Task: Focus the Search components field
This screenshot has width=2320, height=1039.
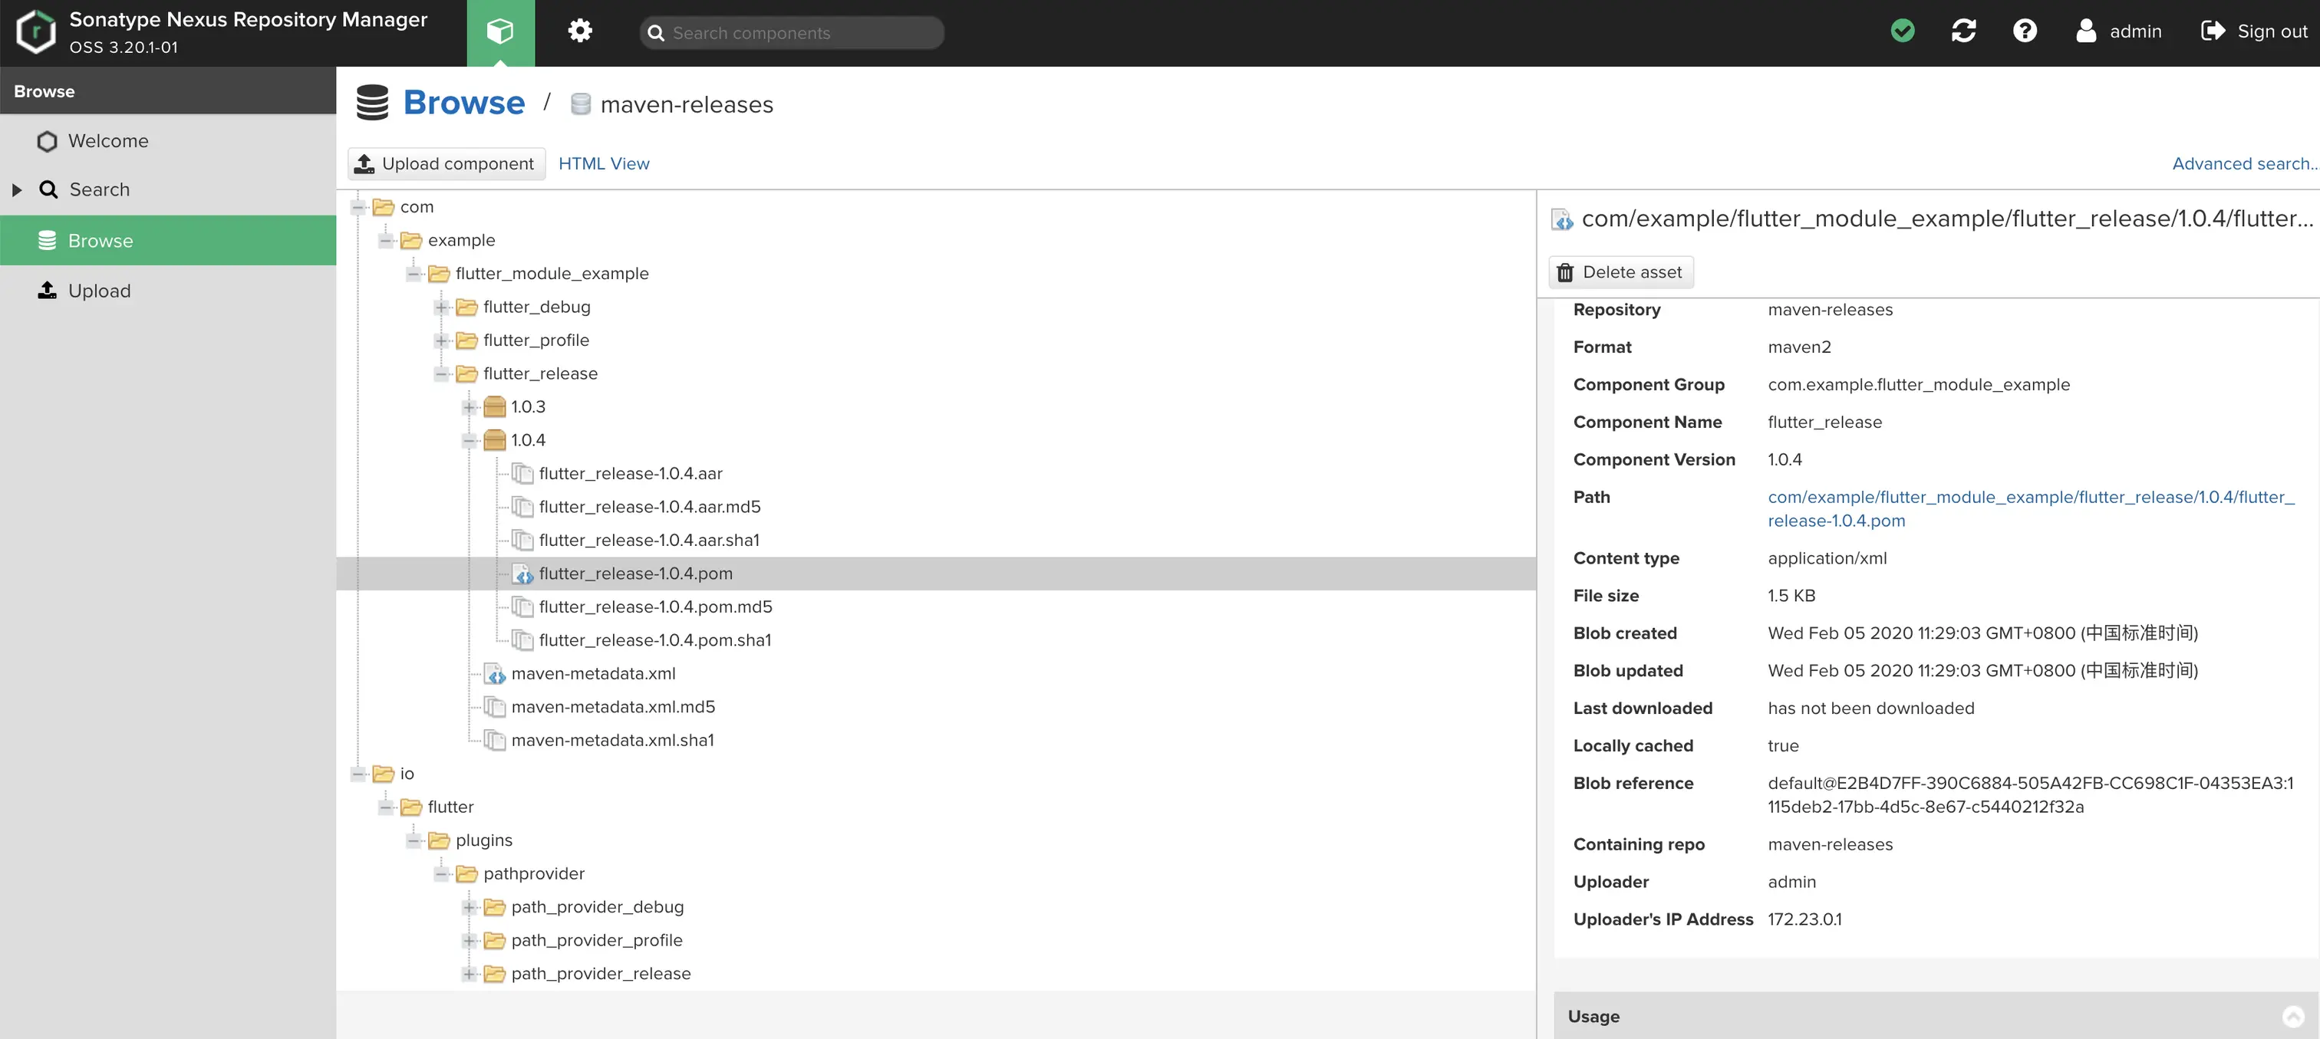Action: [x=792, y=32]
